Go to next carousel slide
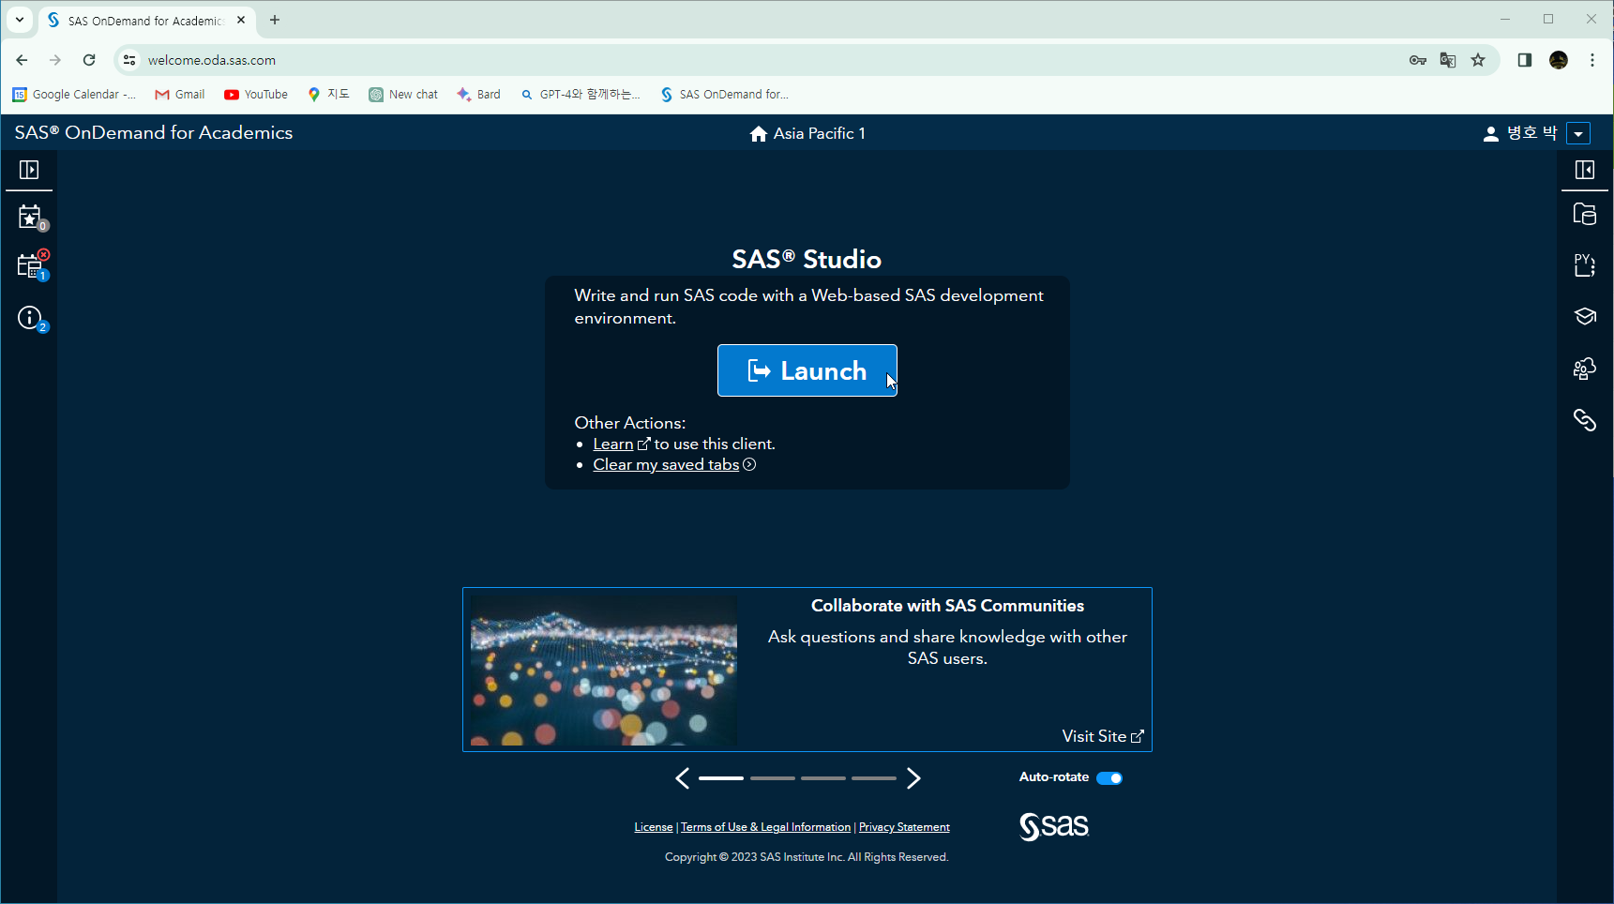This screenshot has height=904, width=1614. click(913, 778)
